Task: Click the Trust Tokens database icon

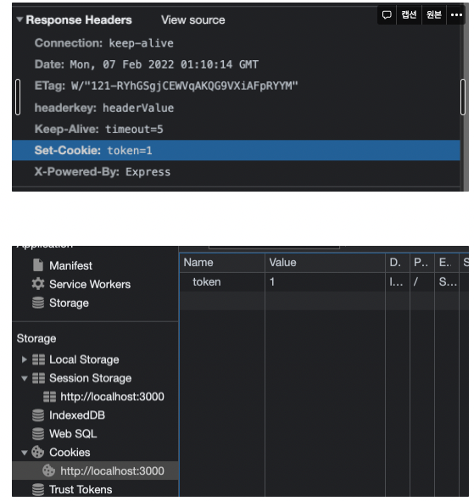Action: [x=38, y=489]
